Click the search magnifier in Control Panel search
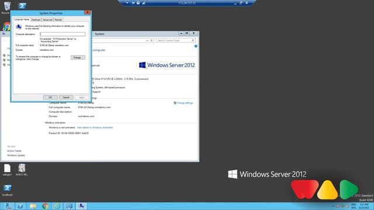 tap(193, 40)
